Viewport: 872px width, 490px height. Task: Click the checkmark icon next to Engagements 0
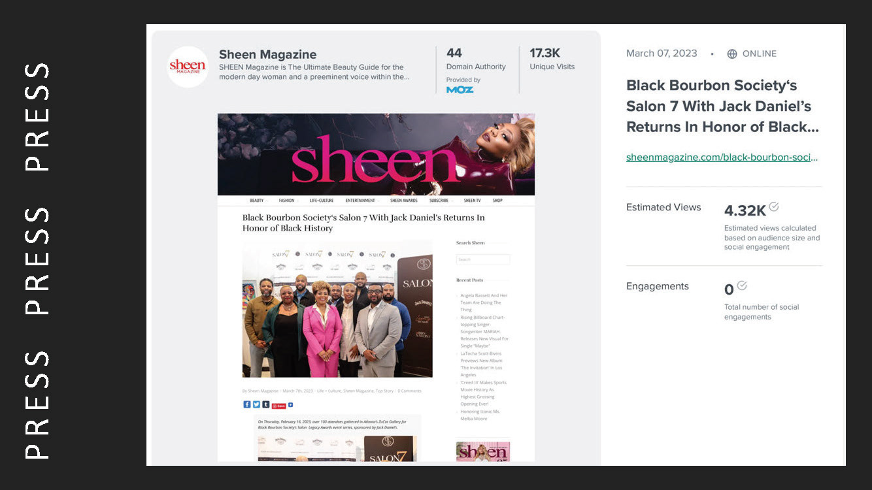click(x=742, y=286)
